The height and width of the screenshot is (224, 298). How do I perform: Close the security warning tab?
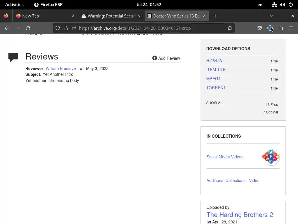pos(139,16)
